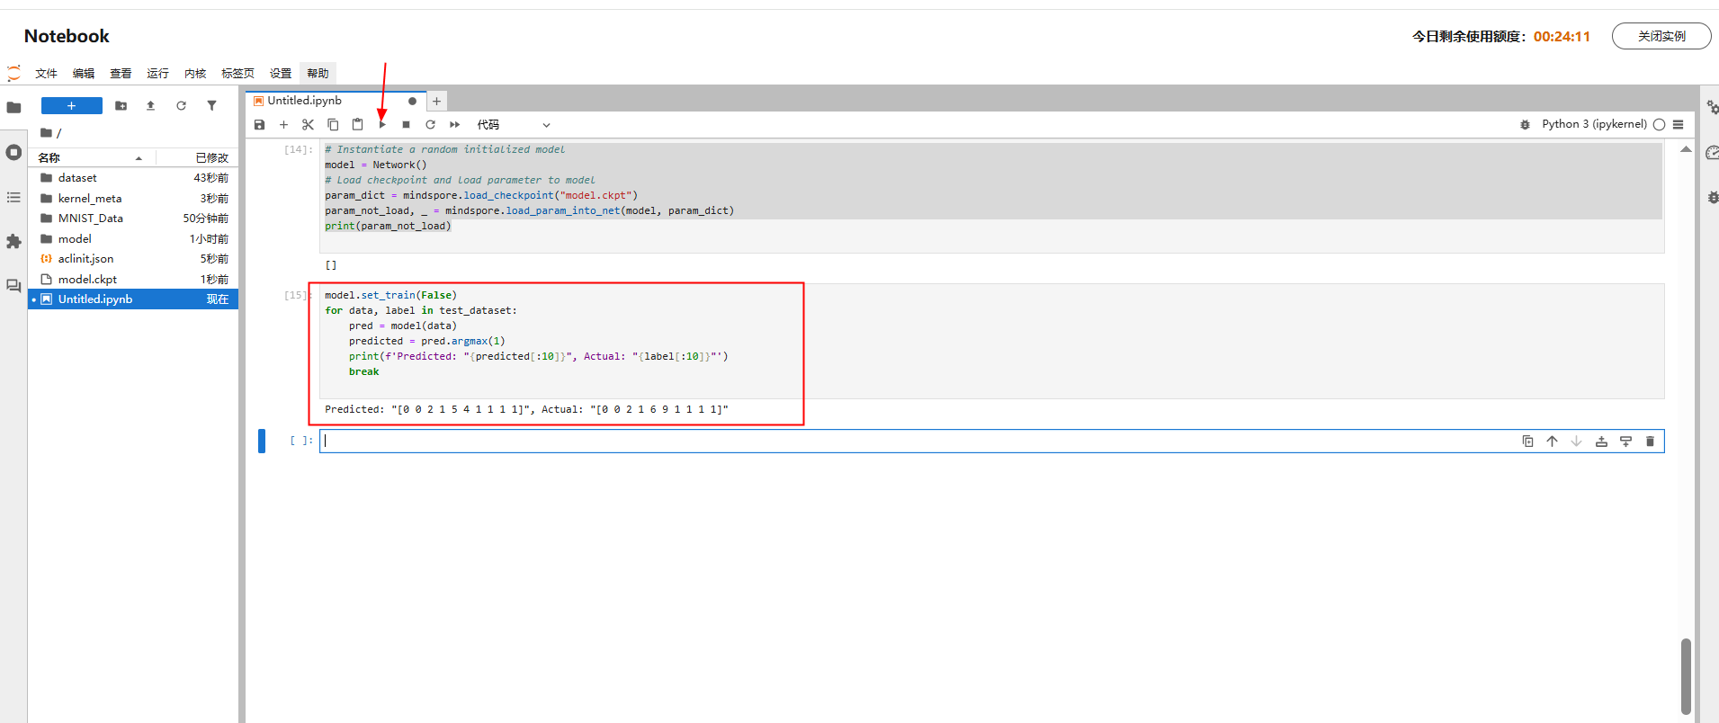Open the 帮助 menu

[x=318, y=74]
